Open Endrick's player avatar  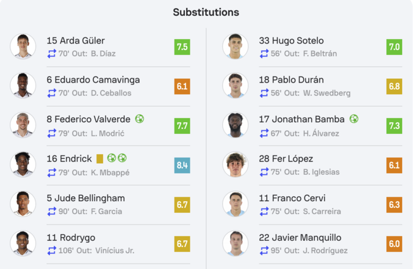23,164
